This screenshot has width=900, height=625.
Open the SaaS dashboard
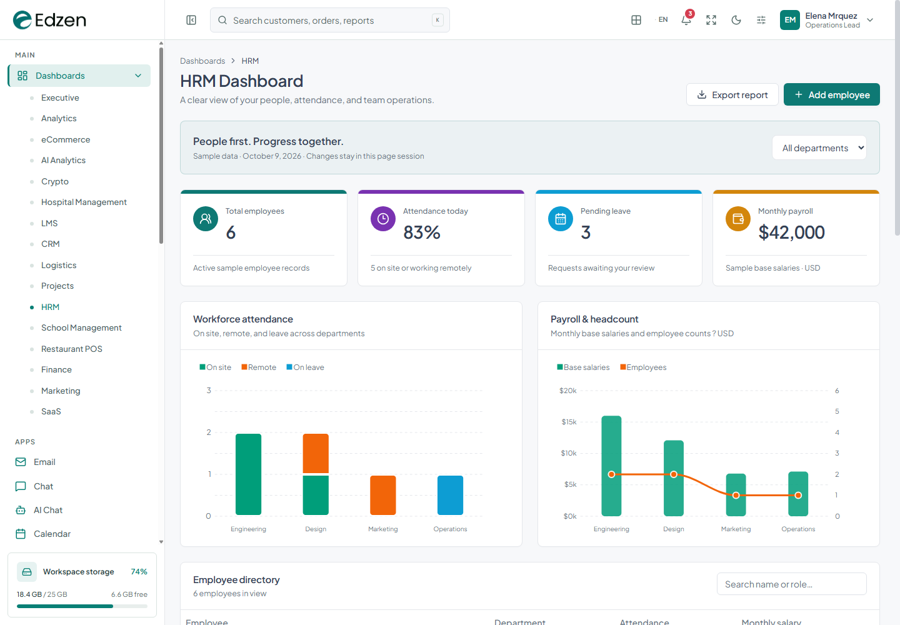click(x=51, y=411)
